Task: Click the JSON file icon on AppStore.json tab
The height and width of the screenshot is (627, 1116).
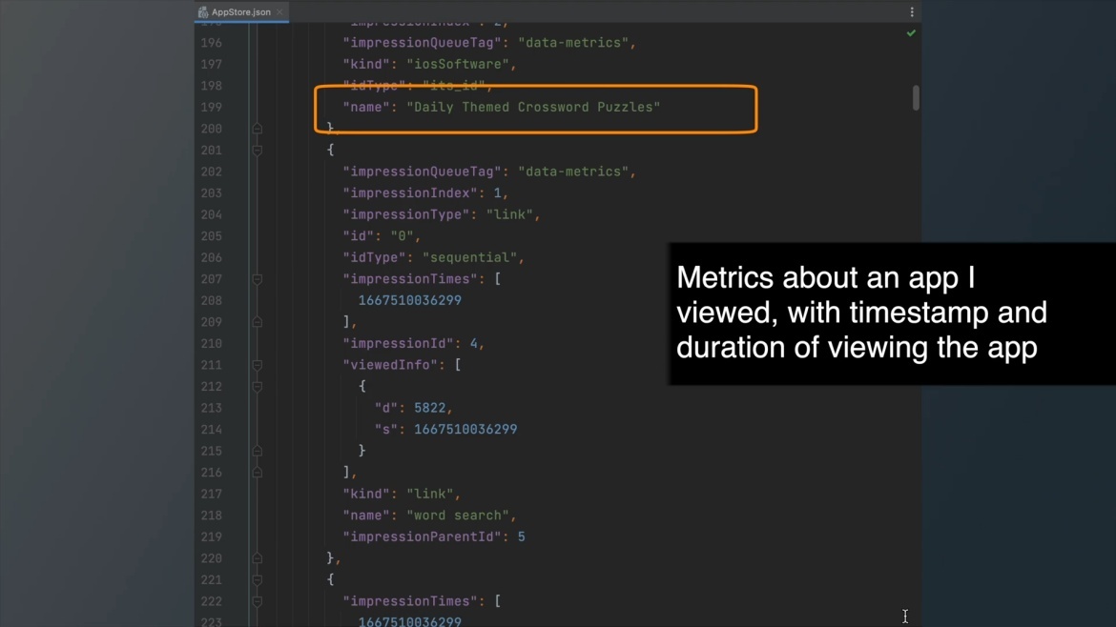Action: pos(203,12)
